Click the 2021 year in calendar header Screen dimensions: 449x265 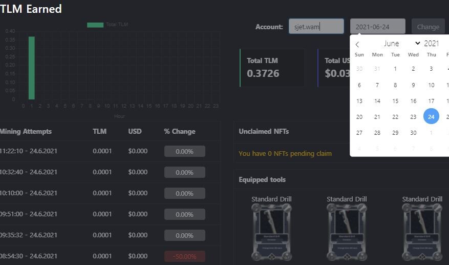(431, 43)
